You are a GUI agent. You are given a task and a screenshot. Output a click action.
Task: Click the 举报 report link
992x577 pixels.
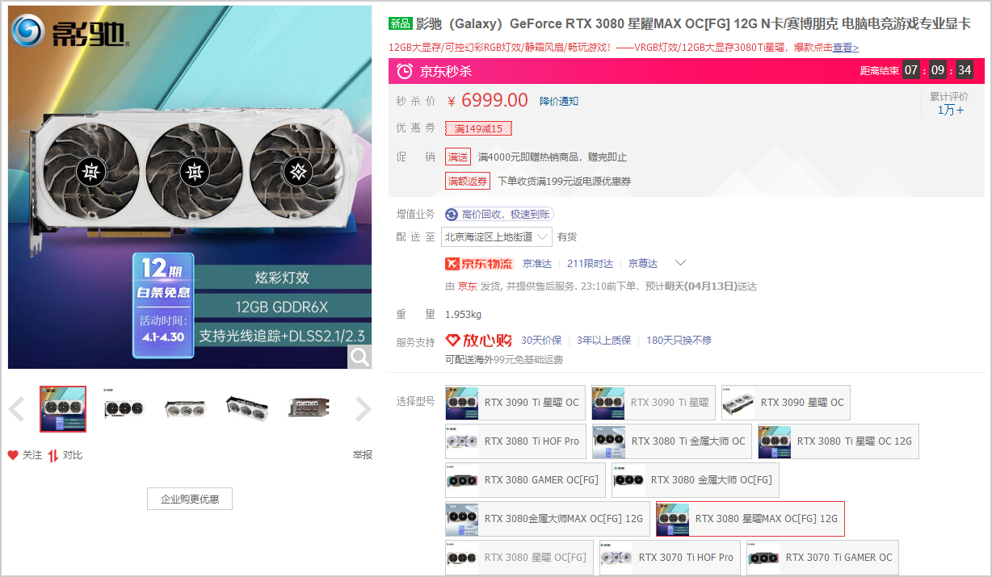click(x=363, y=455)
